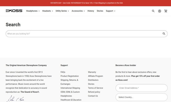
Task: Open Stories in the top navigation
Action: pyautogui.click(x=100, y=11)
